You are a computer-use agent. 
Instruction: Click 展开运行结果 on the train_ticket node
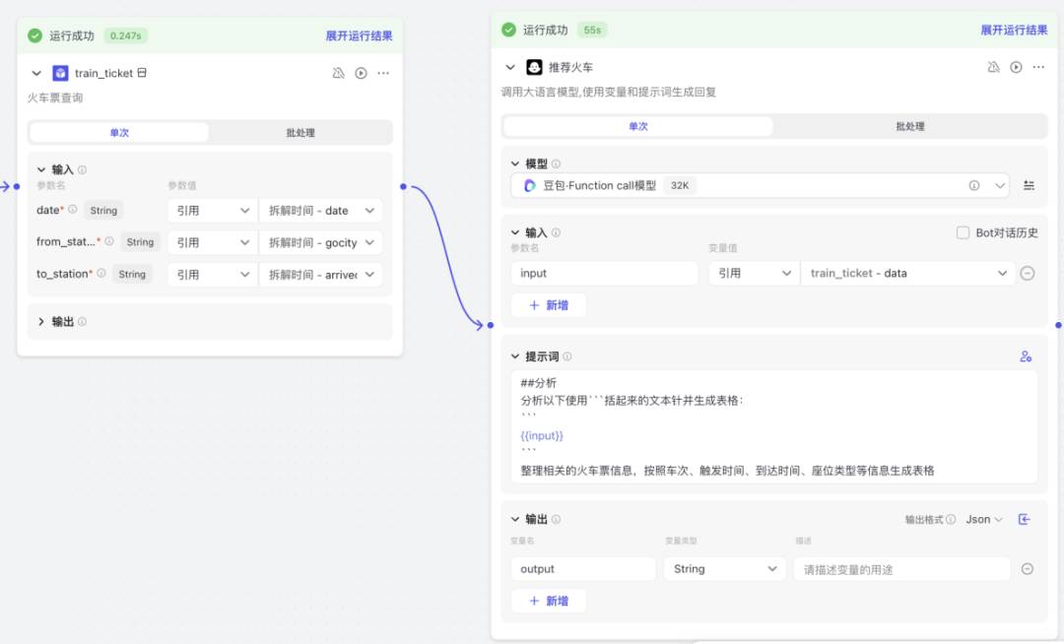[359, 35]
